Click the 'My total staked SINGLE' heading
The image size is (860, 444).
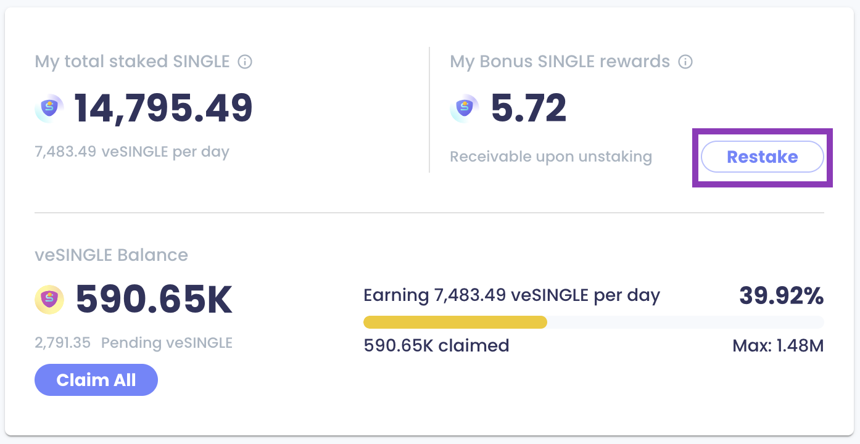(x=132, y=62)
